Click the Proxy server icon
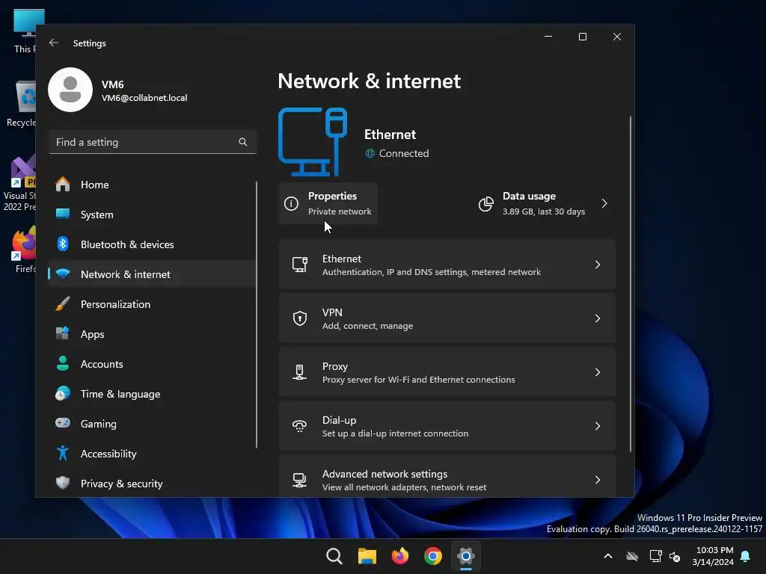Image resolution: width=766 pixels, height=574 pixels. click(299, 372)
